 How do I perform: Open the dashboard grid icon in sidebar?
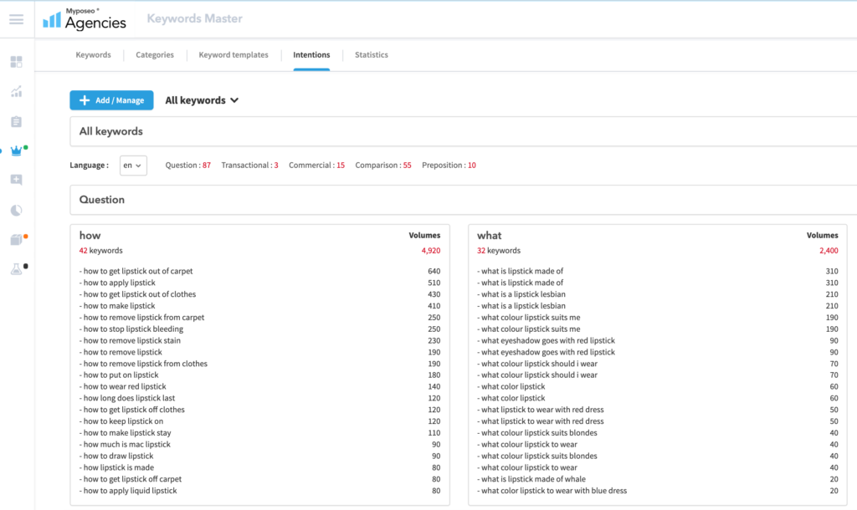pyautogui.click(x=17, y=62)
